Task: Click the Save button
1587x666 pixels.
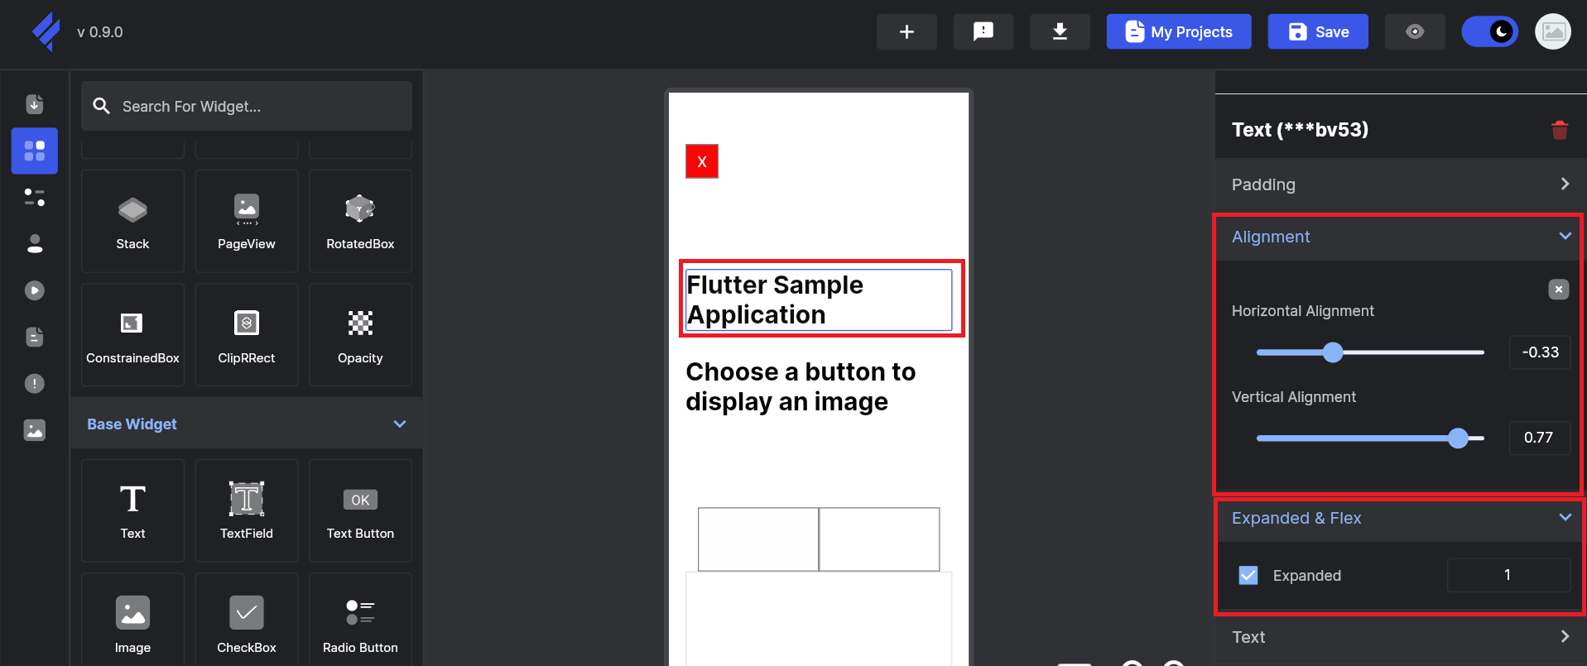Action: pos(1317,32)
